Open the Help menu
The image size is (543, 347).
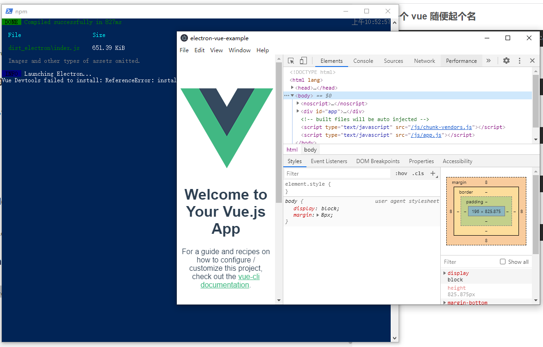click(x=262, y=50)
